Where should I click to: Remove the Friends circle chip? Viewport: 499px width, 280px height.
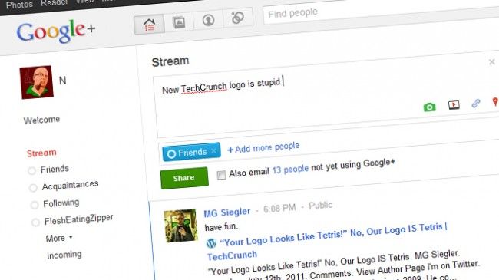214,150
